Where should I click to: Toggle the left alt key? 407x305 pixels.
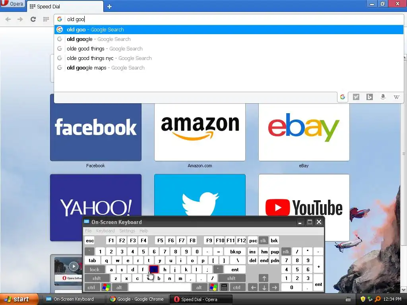pyautogui.click(x=119, y=288)
